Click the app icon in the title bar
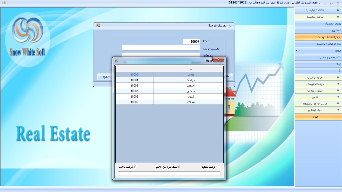 pos(3,3)
